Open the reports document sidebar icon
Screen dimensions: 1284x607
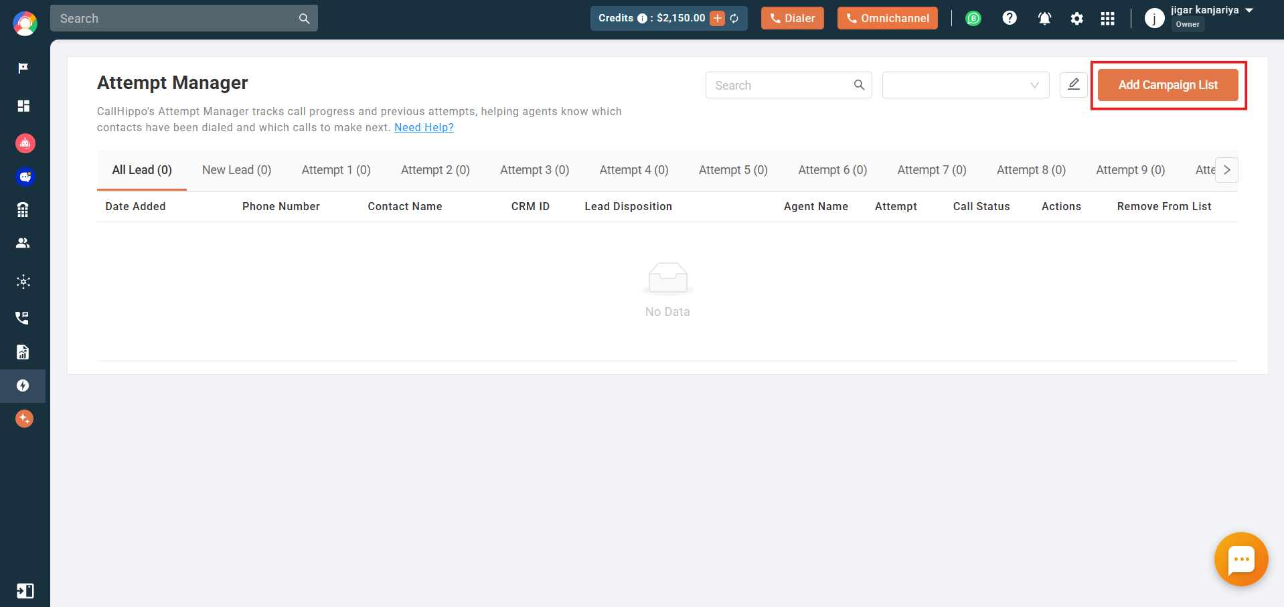23,352
